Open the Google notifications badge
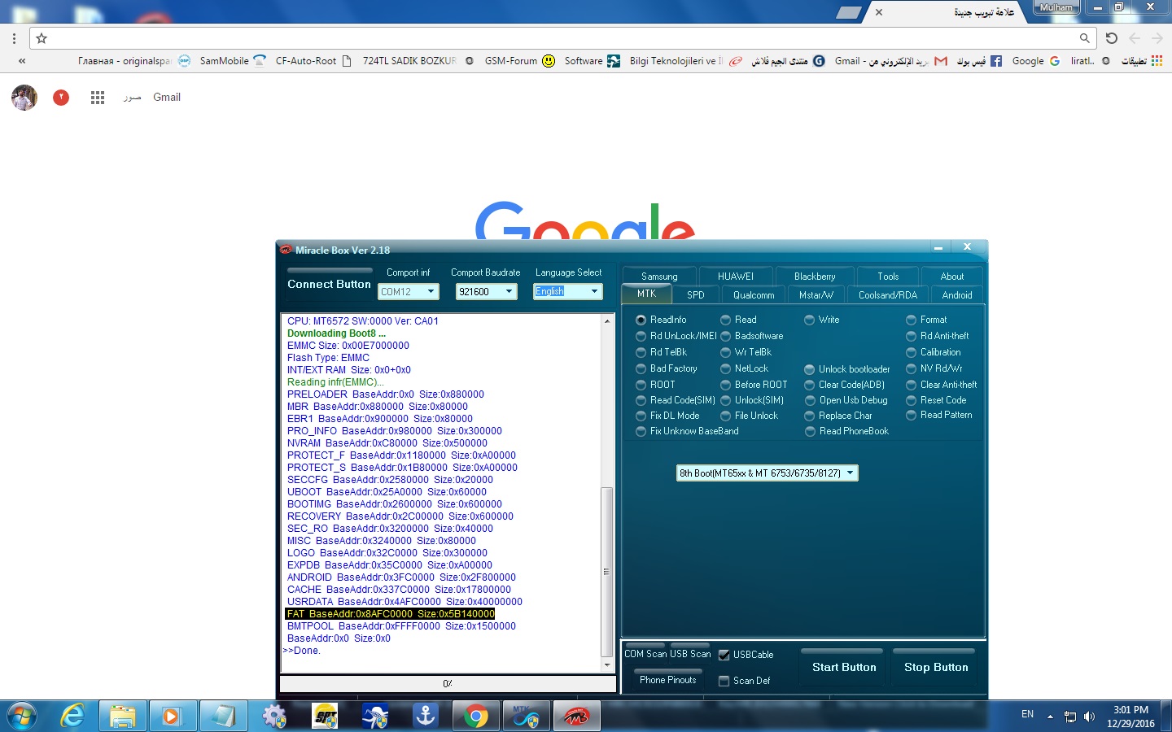The image size is (1172, 732). (x=61, y=98)
